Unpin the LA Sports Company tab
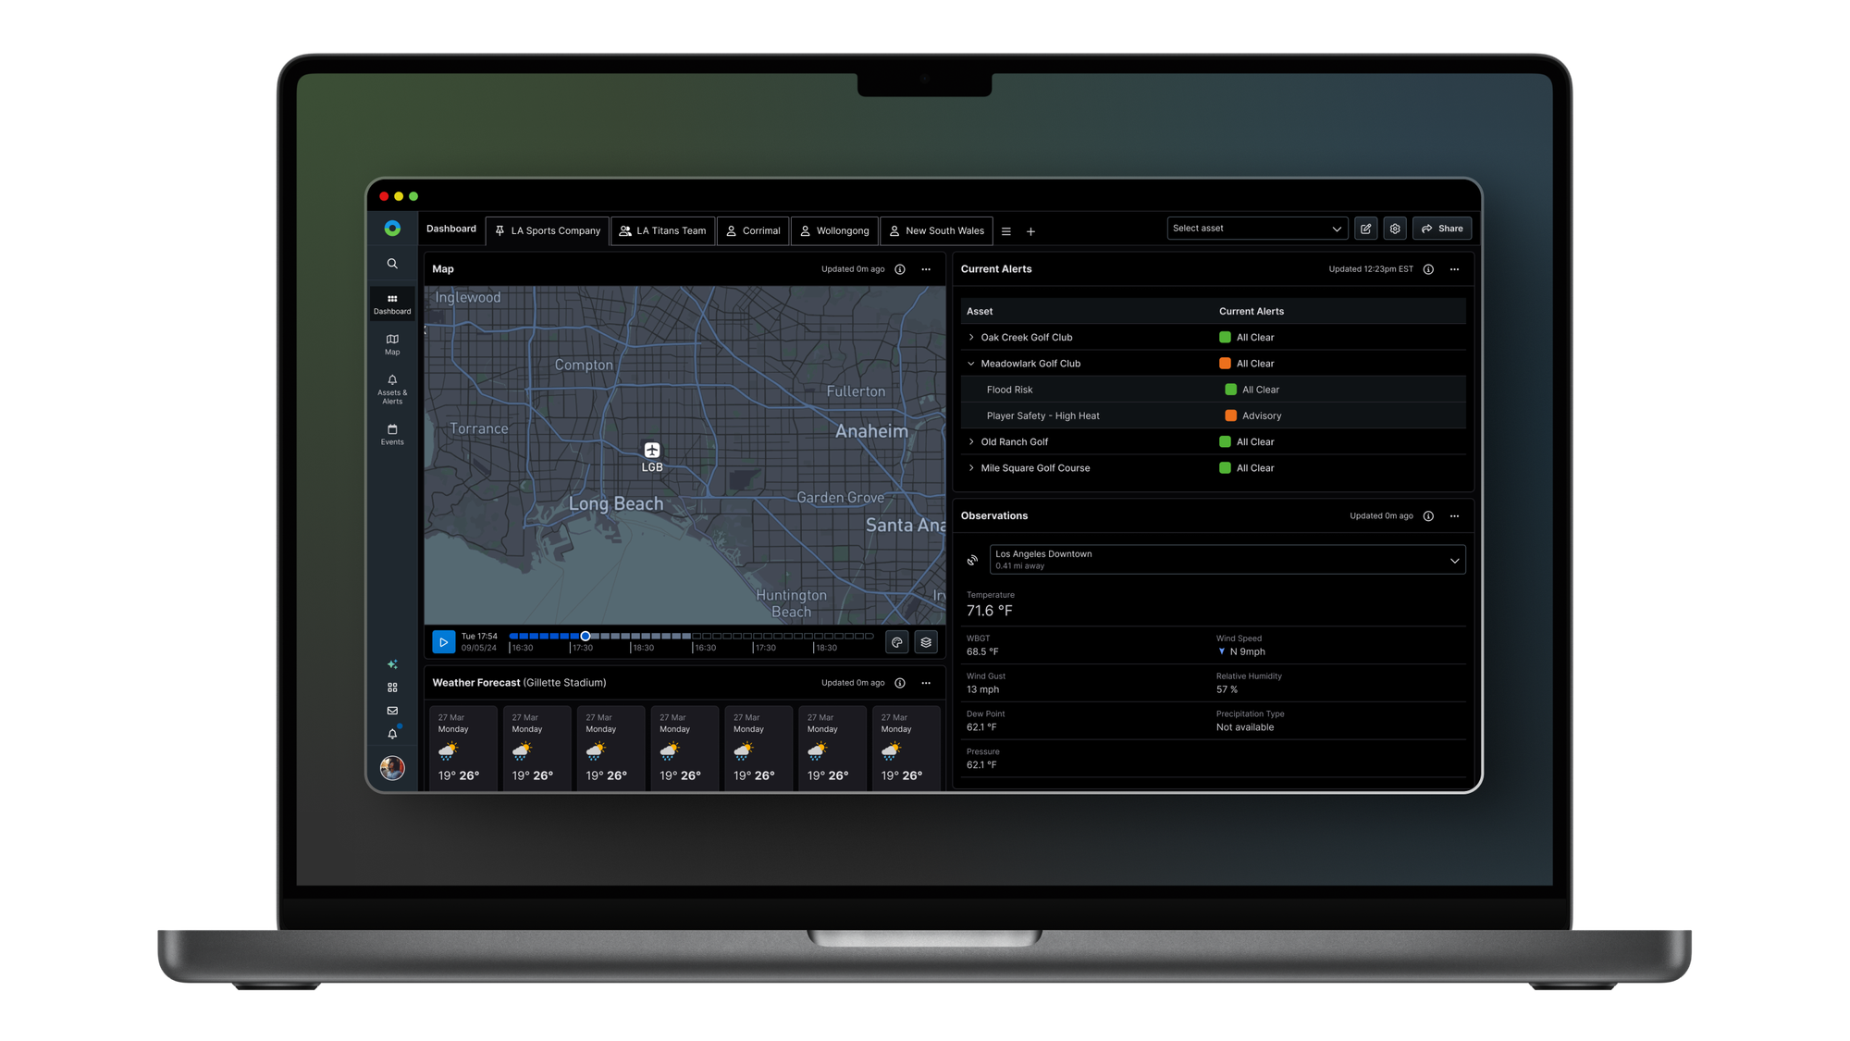This screenshot has width=1850, height=1041. coord(500,230)
